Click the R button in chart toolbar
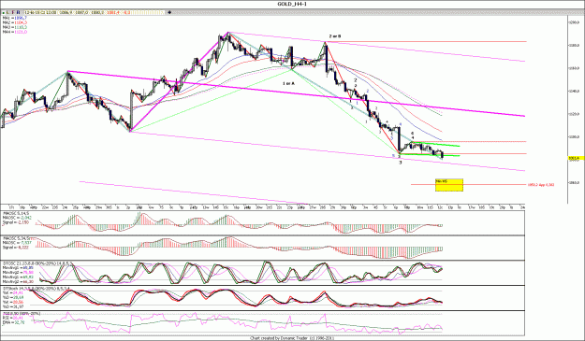The width and height of the screenshot is (585, 341). click(19, 12)
